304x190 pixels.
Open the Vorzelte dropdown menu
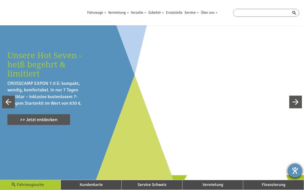pyautogui.click(x=138, y=13)
